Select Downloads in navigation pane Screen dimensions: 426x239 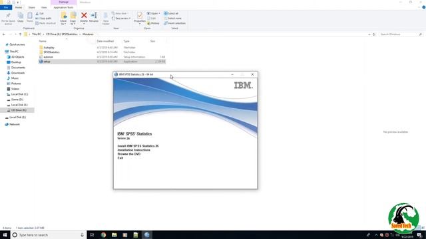pos(18,73)
